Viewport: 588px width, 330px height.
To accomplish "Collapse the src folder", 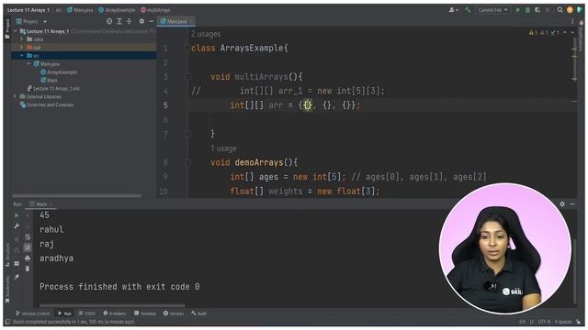I will coord(22,55).
